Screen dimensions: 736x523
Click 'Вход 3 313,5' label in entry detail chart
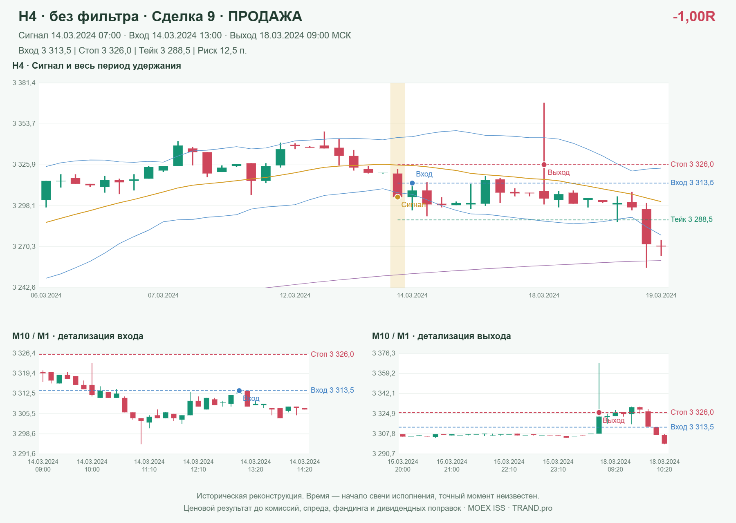pyautogui.click(x=332, y=390)
